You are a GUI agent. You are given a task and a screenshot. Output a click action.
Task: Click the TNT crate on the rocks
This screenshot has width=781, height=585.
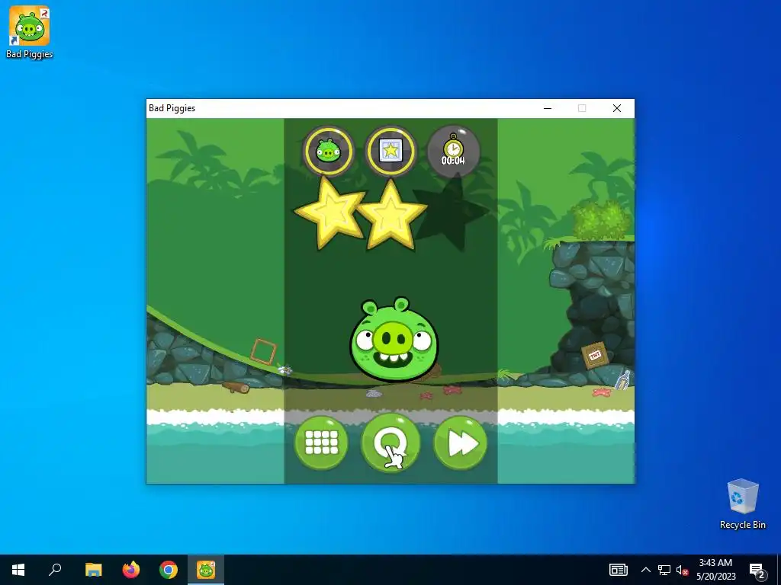(x=595, y=355)
